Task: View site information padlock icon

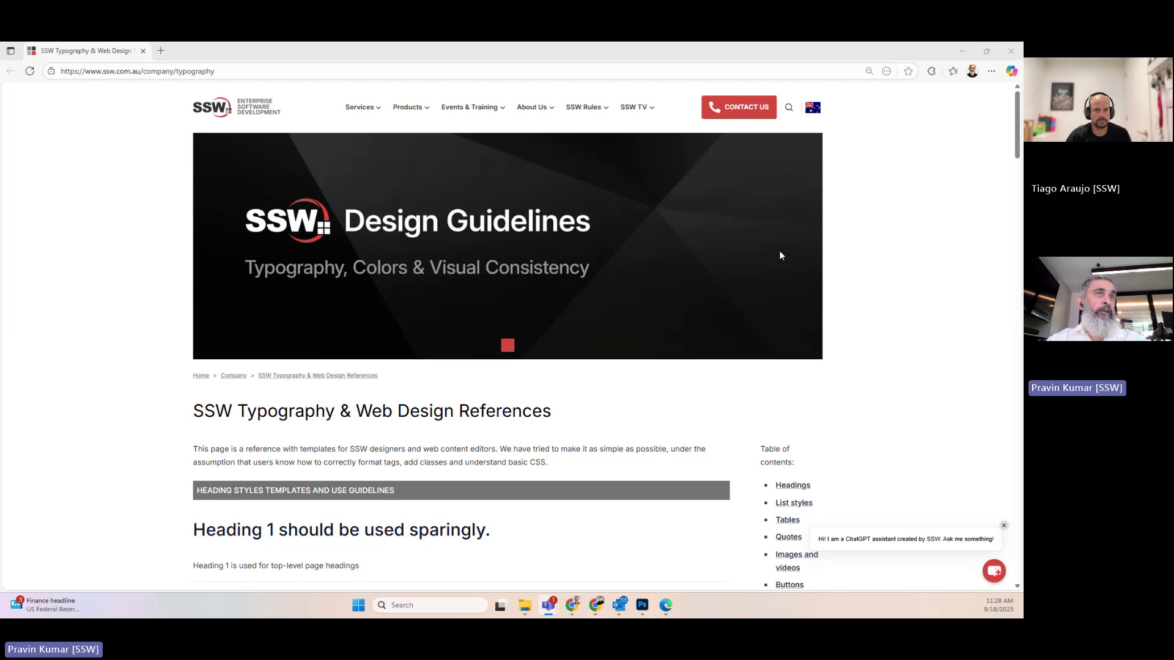Action: pos(51,71)
